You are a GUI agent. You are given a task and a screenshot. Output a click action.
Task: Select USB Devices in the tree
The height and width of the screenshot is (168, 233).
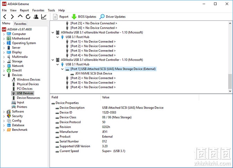pos(25,93)
